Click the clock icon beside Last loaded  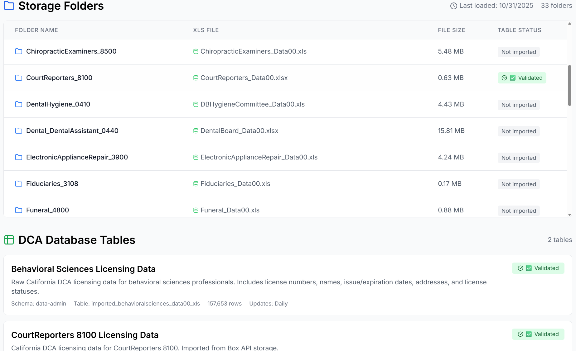pos(453,6)
